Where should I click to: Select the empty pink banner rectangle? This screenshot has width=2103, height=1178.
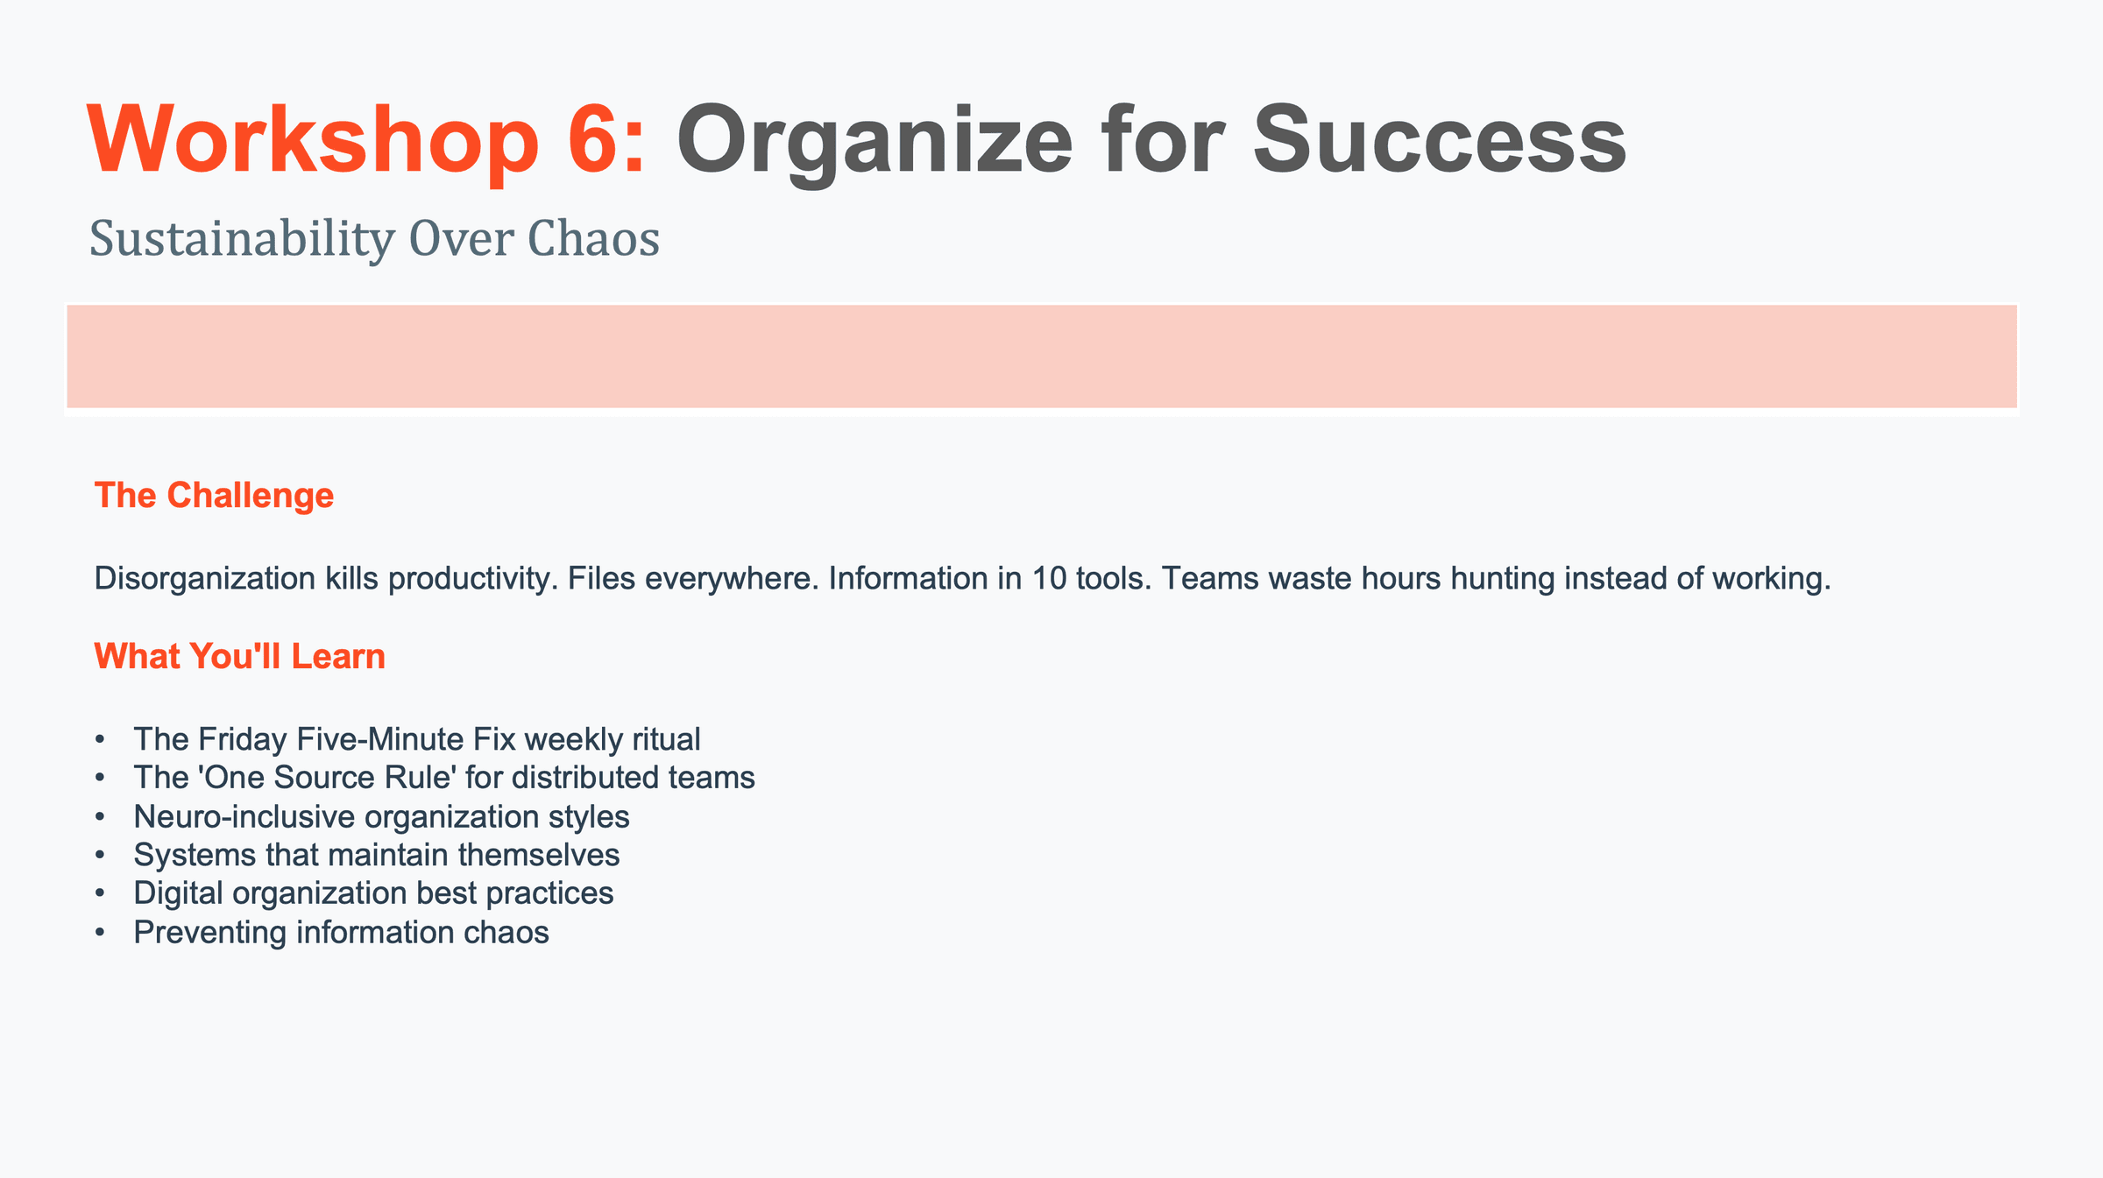point(1041,356)
